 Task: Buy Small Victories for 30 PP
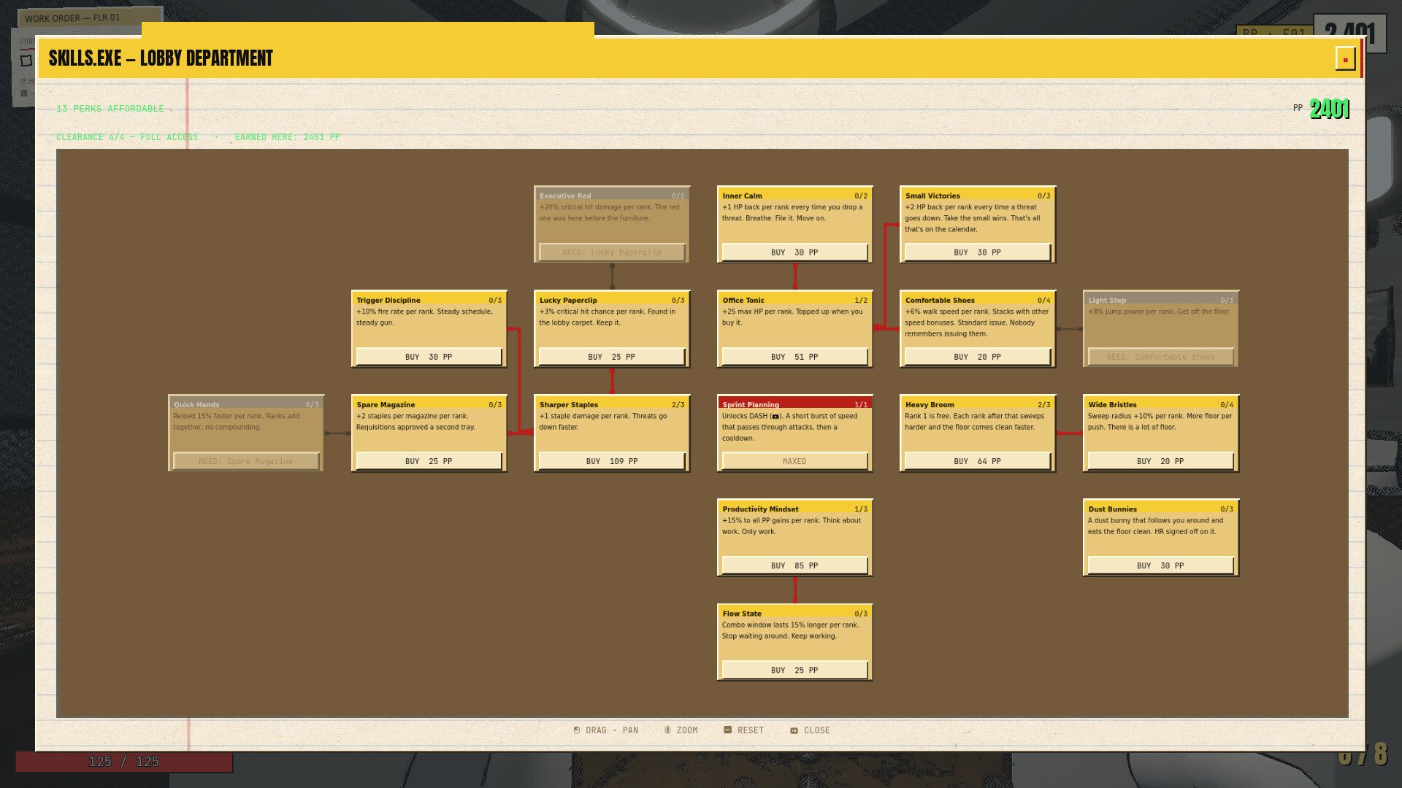977,252
